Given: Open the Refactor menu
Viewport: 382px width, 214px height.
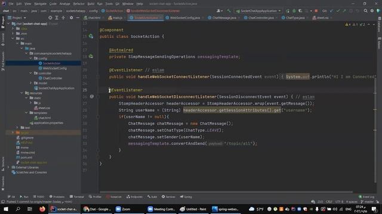Looking at the screenshot, I should pos(79,4).
